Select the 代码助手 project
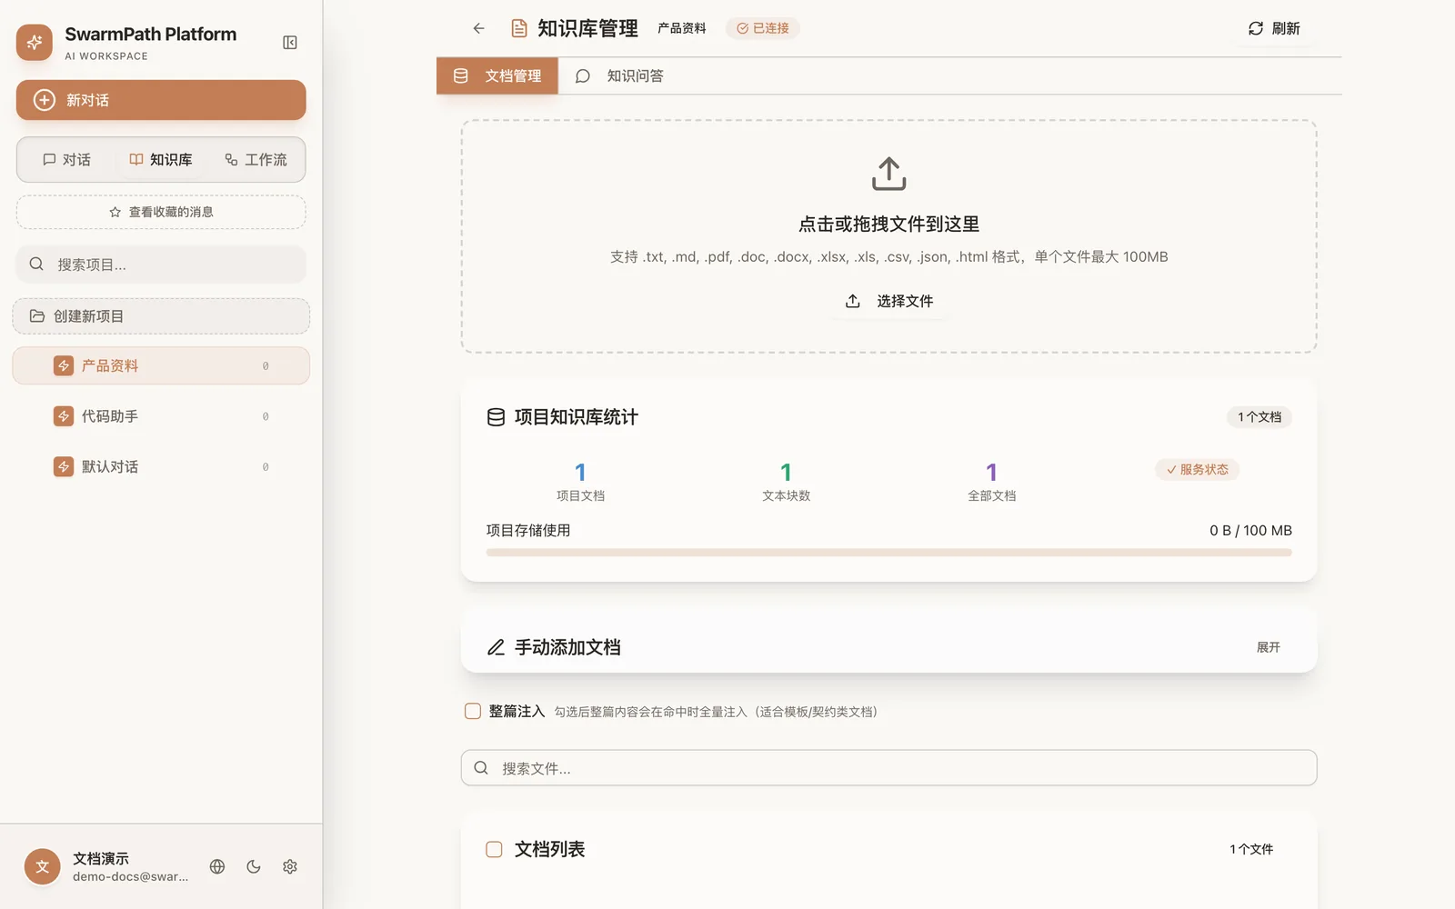The image size is (1455, 909). click(161, 416)
